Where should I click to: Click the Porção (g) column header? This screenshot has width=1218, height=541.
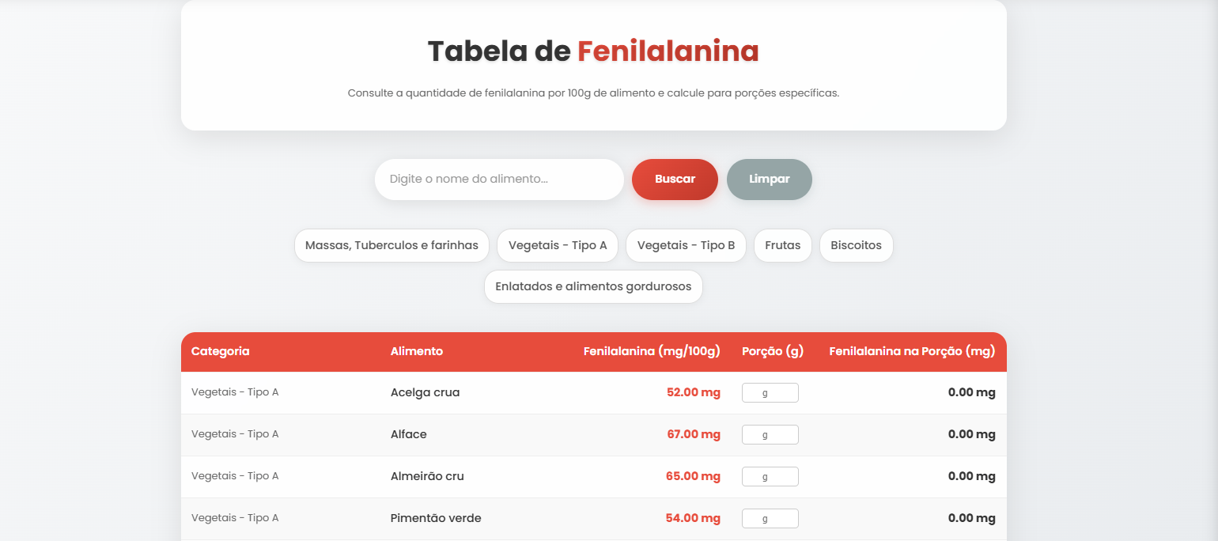point(772,351)
